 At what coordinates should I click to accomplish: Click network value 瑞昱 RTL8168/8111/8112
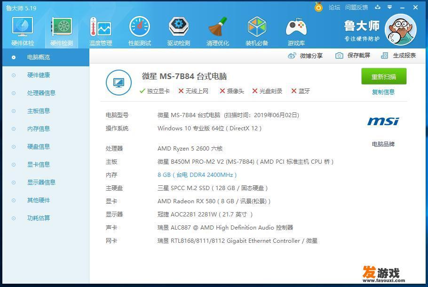(x=237, y=241)
